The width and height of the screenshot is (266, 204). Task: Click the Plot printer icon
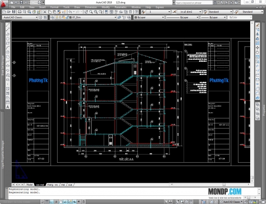(19, 12)
